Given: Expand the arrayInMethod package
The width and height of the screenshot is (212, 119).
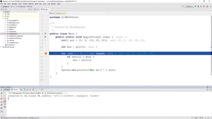Looking at the screenshot, I should coord(5,20).
